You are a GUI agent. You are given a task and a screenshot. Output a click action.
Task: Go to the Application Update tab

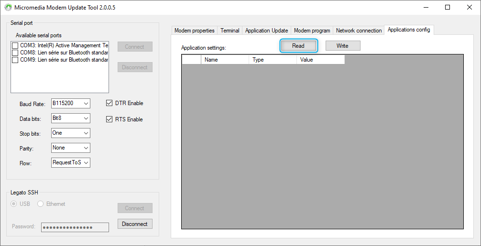266,31
